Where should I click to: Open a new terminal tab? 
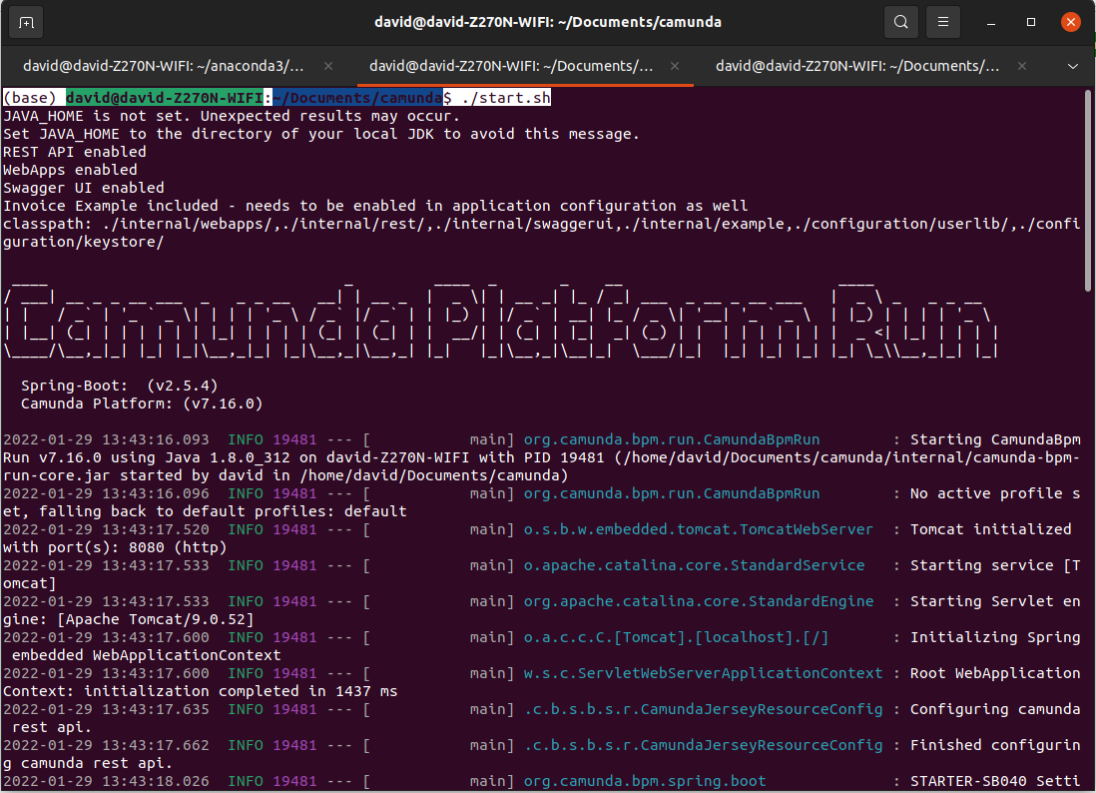(x=26, y=22)
